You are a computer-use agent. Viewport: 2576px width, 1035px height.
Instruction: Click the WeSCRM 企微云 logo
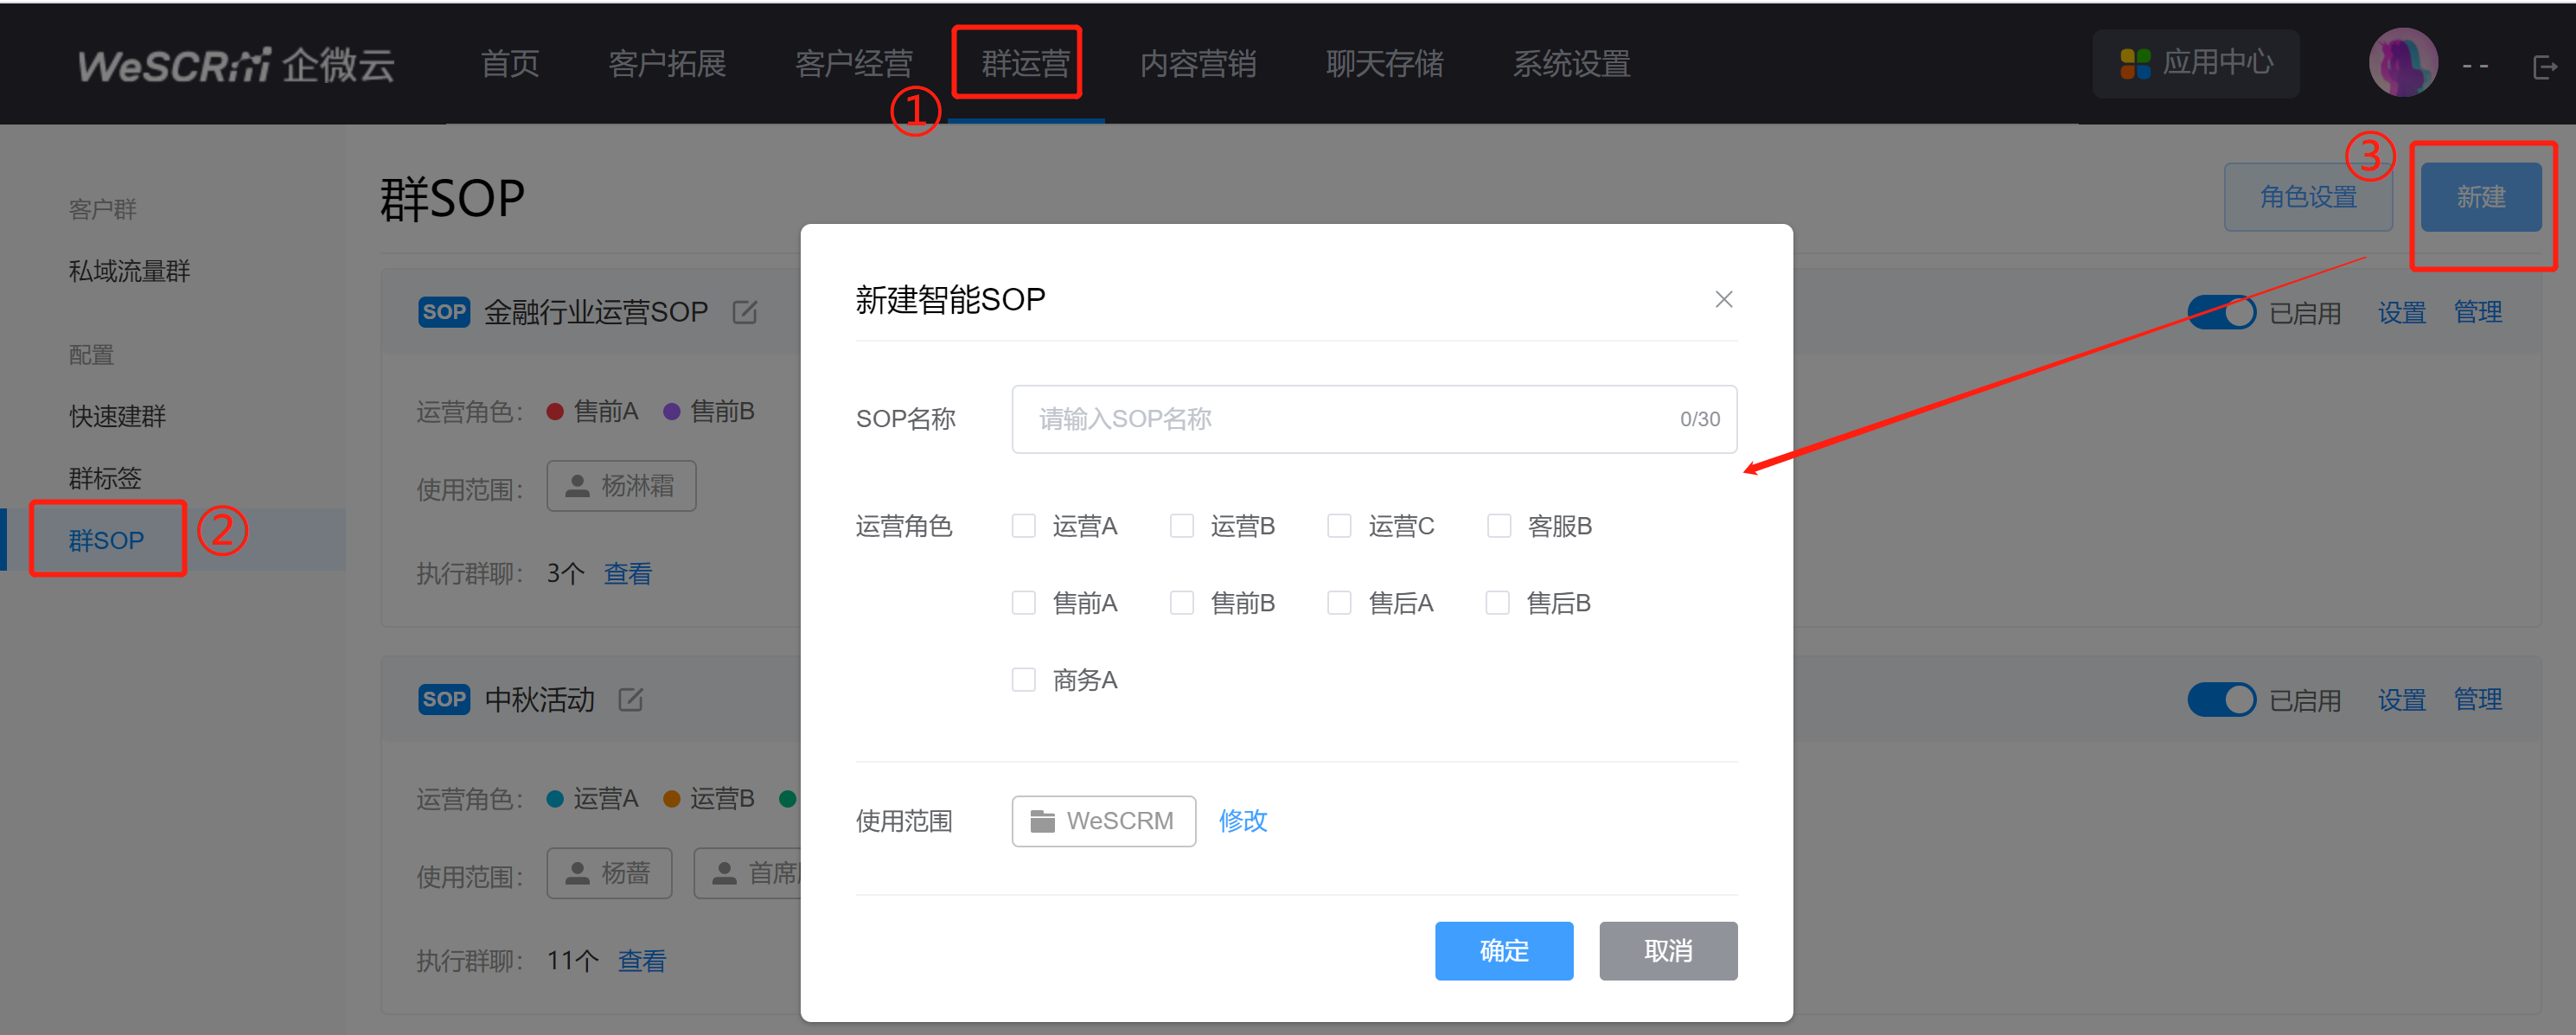[x=236, y=65]
